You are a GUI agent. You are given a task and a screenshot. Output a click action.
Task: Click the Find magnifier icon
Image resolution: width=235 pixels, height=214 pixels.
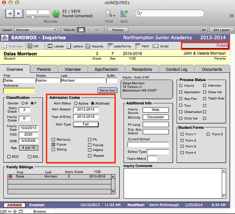pos(108,13)
